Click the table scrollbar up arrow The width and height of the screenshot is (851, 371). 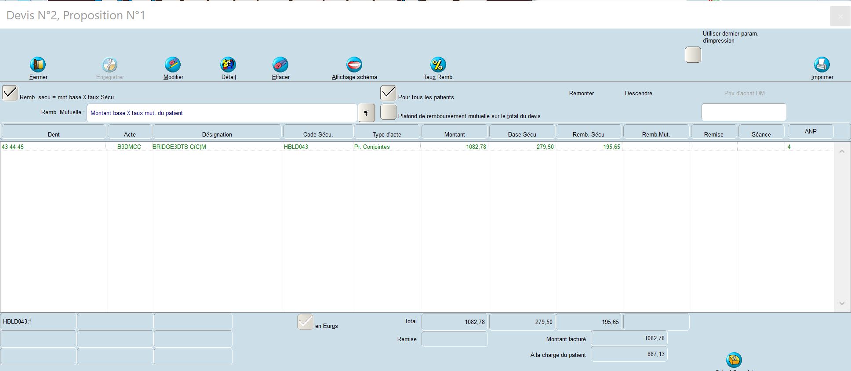842,151
